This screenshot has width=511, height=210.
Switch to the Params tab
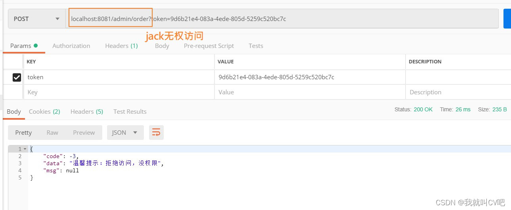click(24, 46)
